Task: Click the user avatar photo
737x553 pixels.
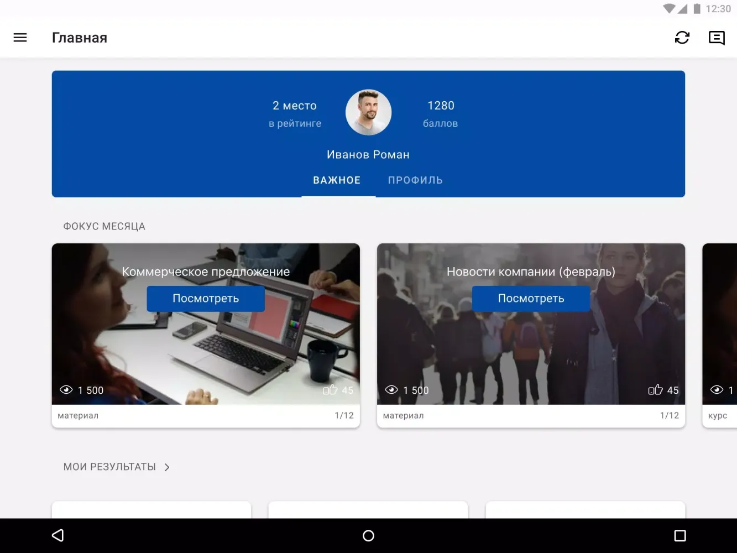Action: 368,113
